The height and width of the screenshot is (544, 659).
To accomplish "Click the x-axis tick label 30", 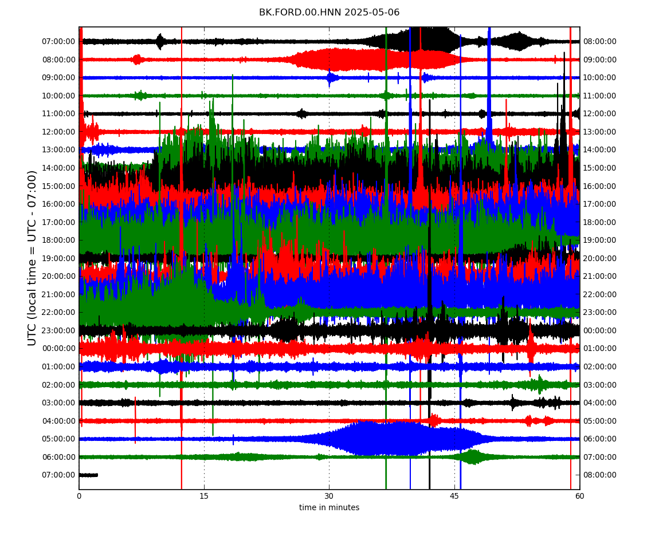I will [329, 496].
